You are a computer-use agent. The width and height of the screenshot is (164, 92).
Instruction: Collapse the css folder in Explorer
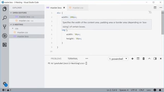[x=27, y=28]
